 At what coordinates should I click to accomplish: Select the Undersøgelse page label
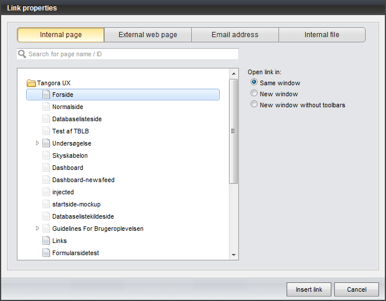coord(72,143)
